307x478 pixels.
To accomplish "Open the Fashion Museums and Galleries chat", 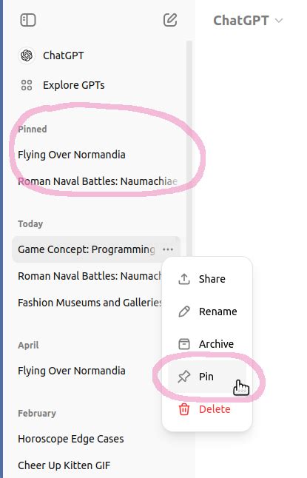I will (89, 303).
